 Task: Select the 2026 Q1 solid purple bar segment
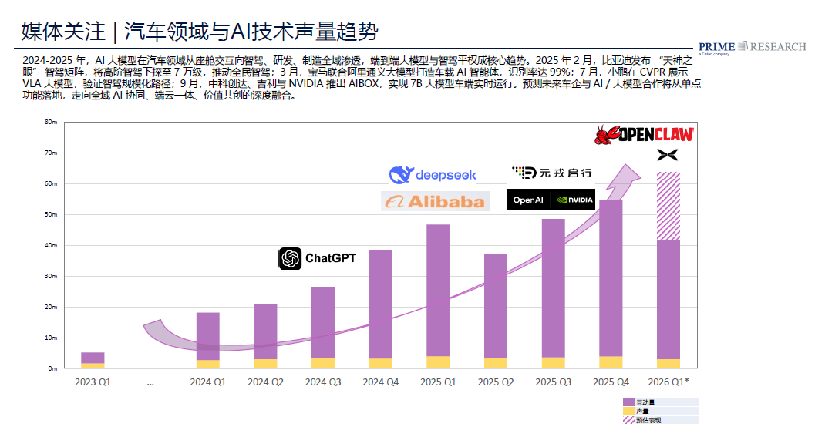(x=668, y=301)
